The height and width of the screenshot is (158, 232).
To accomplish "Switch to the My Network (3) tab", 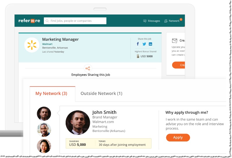I will tap(51, 94).
